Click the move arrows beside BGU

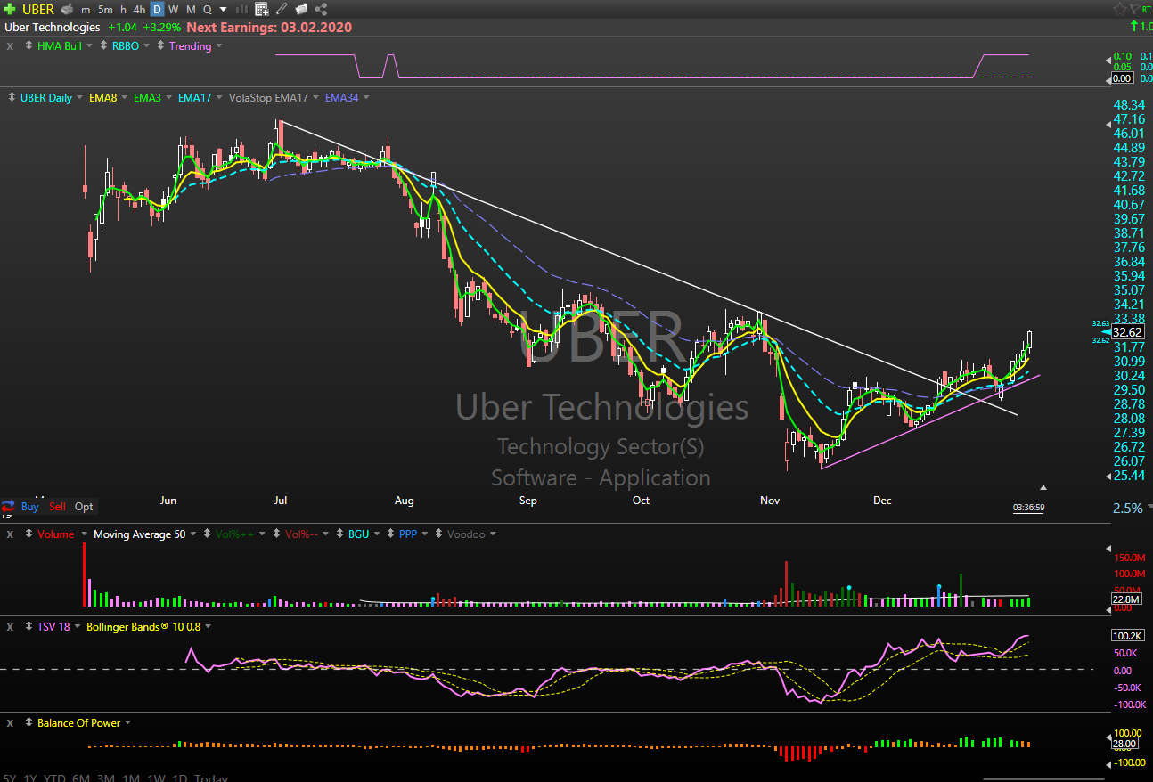(340, 534)
